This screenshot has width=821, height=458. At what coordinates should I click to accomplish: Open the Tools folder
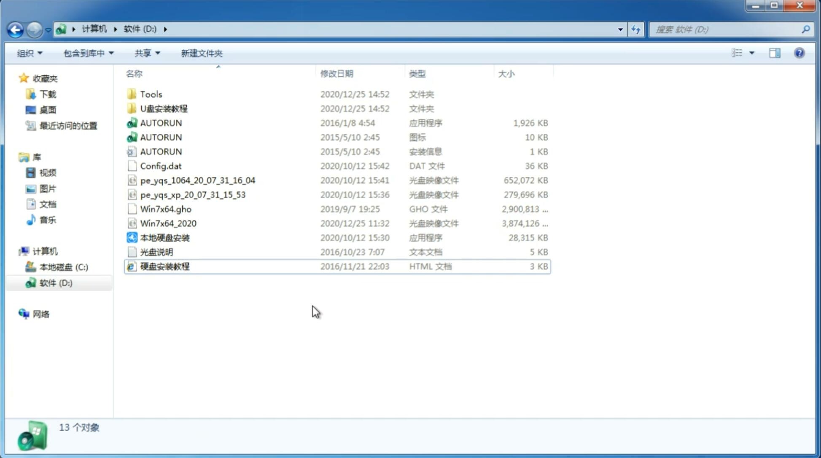coord(150,94)
